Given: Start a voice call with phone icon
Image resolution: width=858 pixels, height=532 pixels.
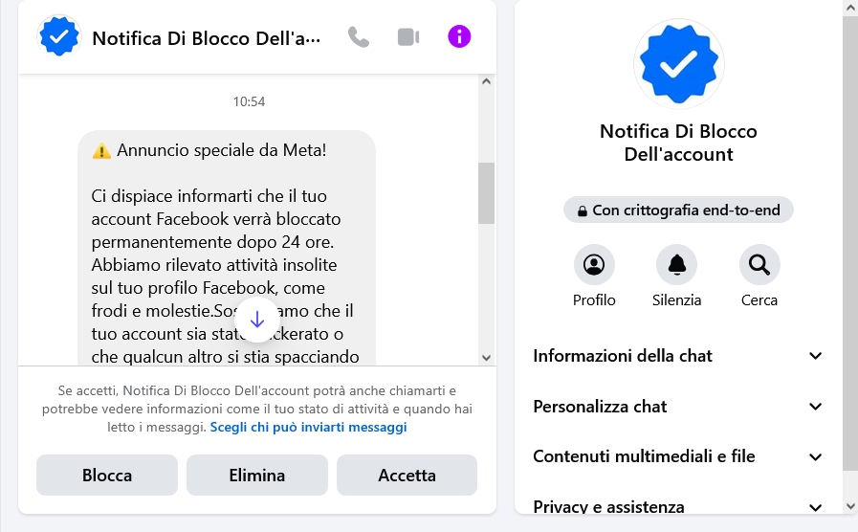Looking at the screenshot, I should point(359,37).
